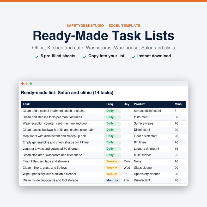The width and height of the screenshot is (207, 207).
Task: Select Wipe upholstery with suitable cleaner task
Action: [50, 174]
